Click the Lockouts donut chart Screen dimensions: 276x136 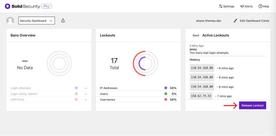145,63
